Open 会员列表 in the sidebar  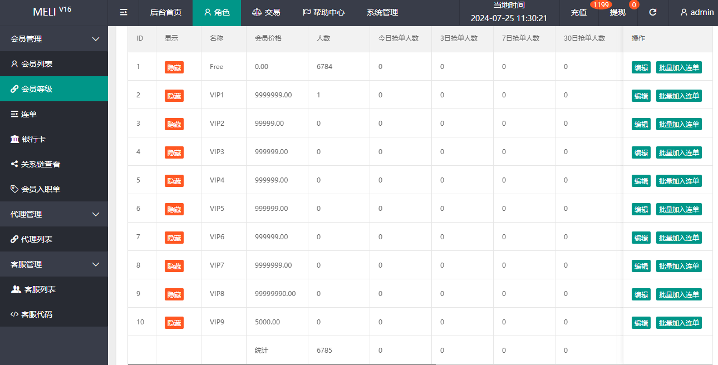[54, 64]
